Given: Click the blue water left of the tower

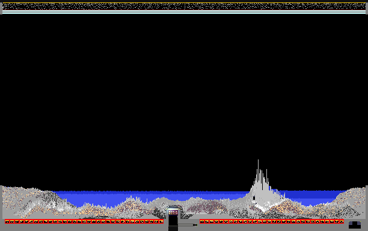Looking at the screenshot, I should click(99, 199).
